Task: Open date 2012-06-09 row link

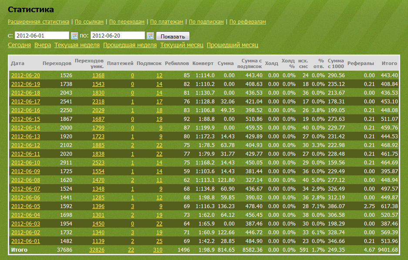Action: [26, 171]
